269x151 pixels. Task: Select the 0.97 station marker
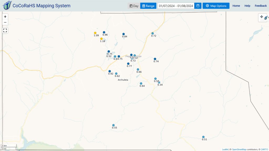(x=131, y=55)
